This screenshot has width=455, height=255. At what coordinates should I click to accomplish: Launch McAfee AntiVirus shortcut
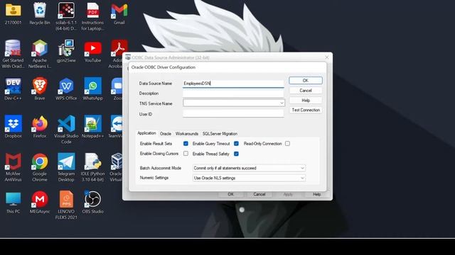[x=13, y=168]
